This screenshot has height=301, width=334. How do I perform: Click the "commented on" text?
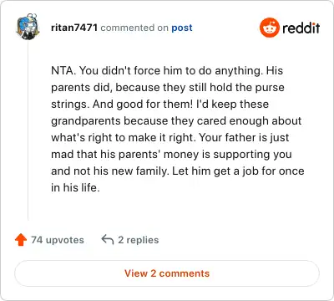coord(134,28)
